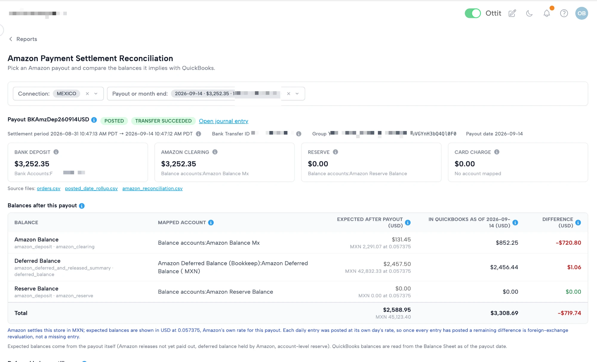This screenshot has width=597, height=362.
Task: Click info icon by Balances after this payout
Action: [x=82, y=206]
